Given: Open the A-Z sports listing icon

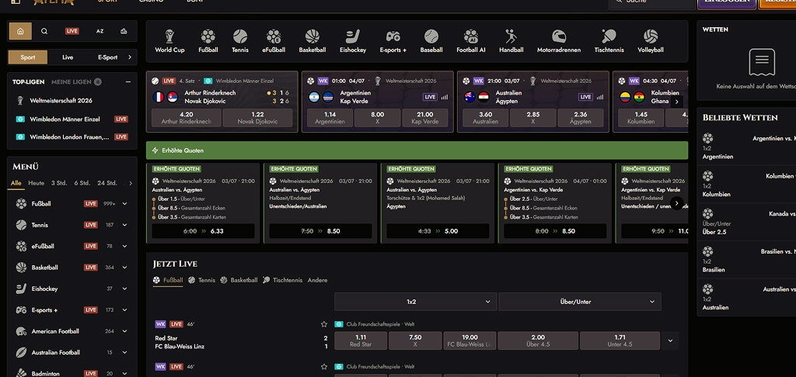Looking at the screenshot, I should tap(99, 31).
